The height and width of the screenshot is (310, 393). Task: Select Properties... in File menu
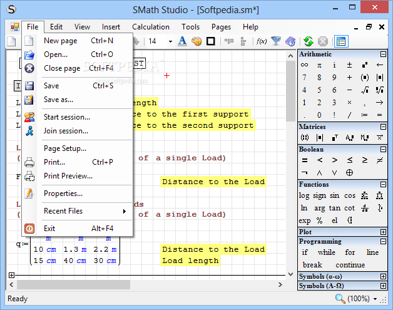point(77,194)
